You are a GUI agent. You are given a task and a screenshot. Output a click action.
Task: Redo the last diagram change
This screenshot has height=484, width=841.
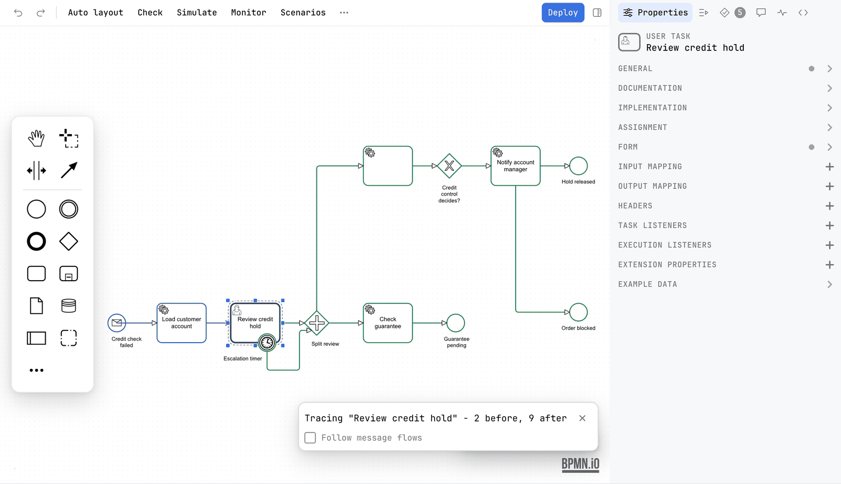pyautogui.click(x=40, y=13)
